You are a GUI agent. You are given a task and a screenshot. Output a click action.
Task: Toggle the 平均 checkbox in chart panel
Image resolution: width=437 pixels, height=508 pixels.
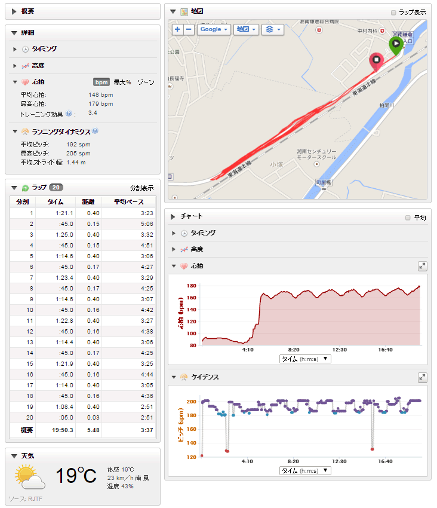pos(408,218)
